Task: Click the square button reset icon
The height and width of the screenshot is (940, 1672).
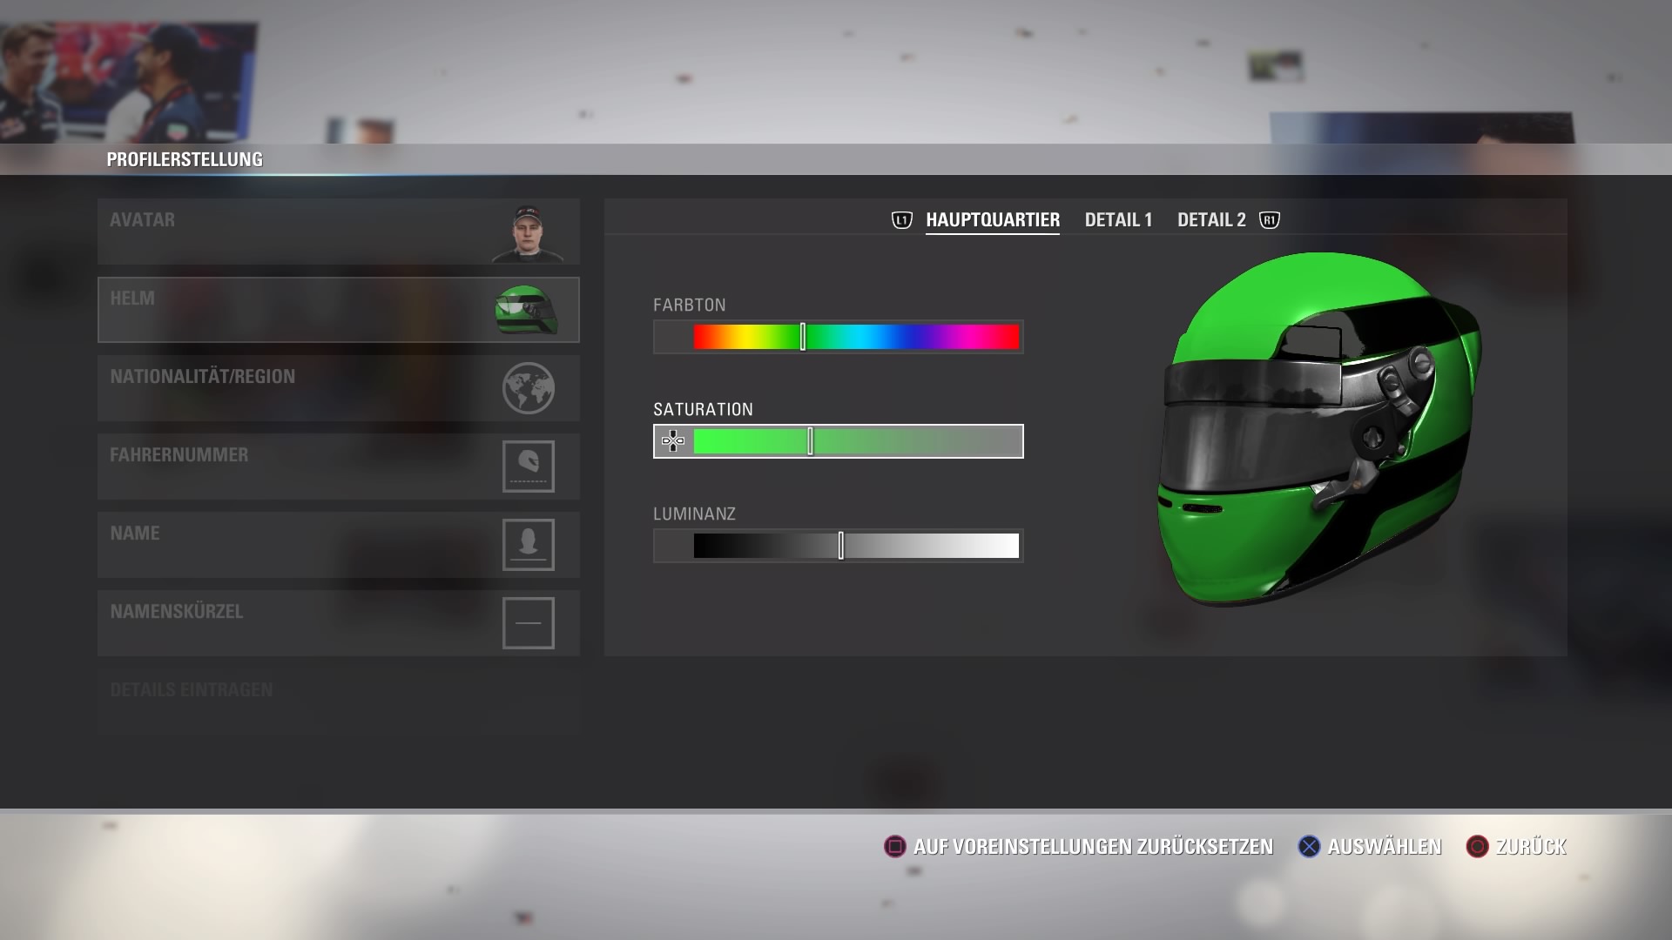Action: (x=894, y=847)
